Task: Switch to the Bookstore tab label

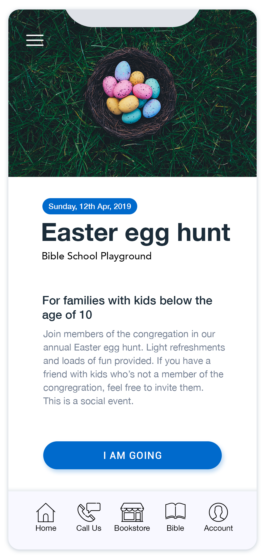Action: [132, 528]
